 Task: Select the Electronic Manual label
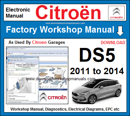(18, 13)
